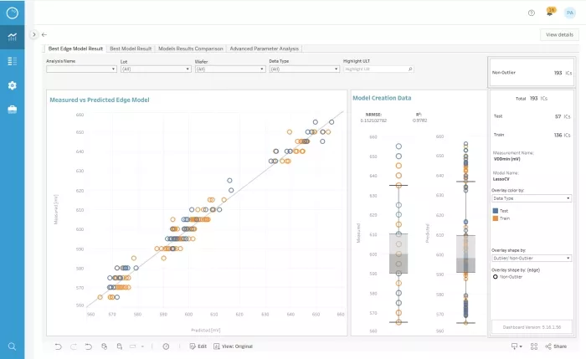Open the analytics chart icon in sidebar
The width and height of the screenshot is (586, 359).
[13, 37]
